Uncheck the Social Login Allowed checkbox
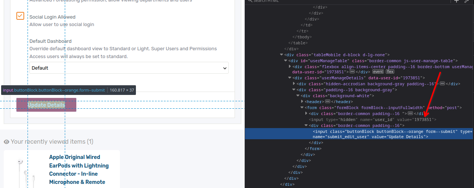The height and width of the screenshot is (188, 474). click(20, 16)
